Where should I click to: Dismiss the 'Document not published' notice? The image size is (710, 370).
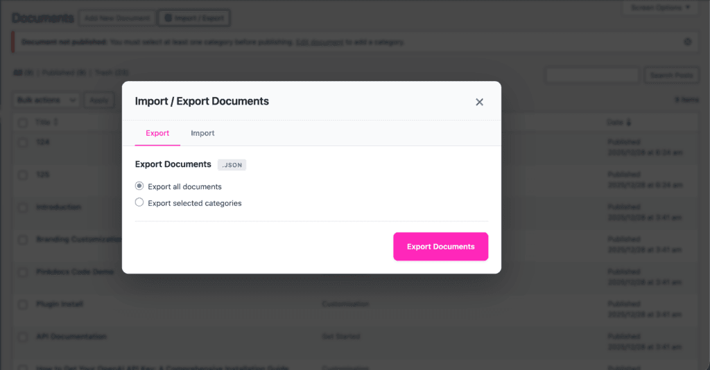(687, 42)
